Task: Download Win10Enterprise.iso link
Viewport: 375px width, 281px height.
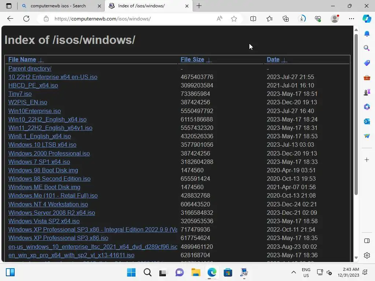Action: (34, 111)
